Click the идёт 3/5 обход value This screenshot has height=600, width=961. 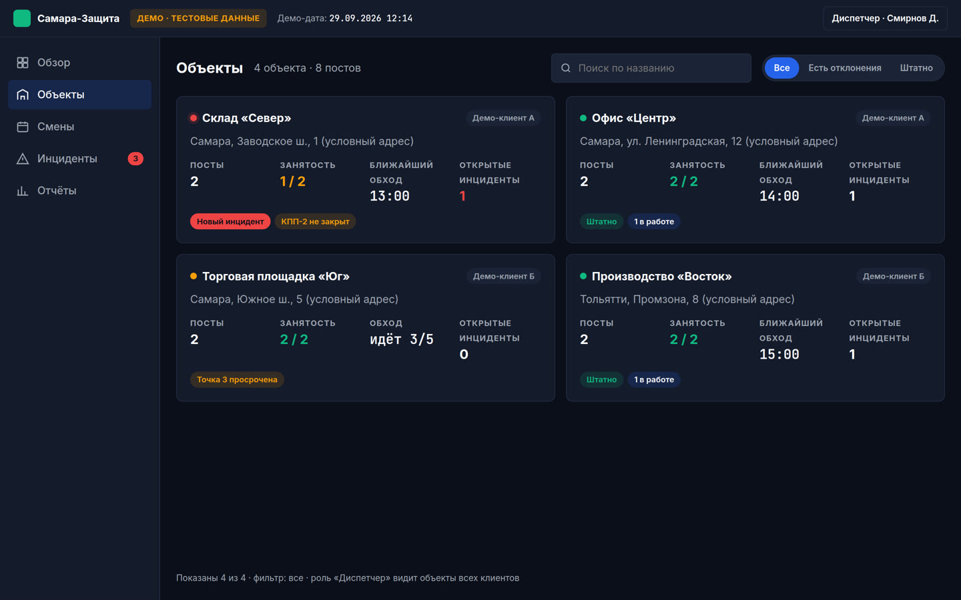[402, 339]
